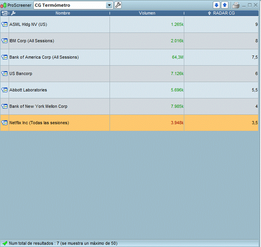Open the CG Termómetro screener dropdown

click(109, 5)
